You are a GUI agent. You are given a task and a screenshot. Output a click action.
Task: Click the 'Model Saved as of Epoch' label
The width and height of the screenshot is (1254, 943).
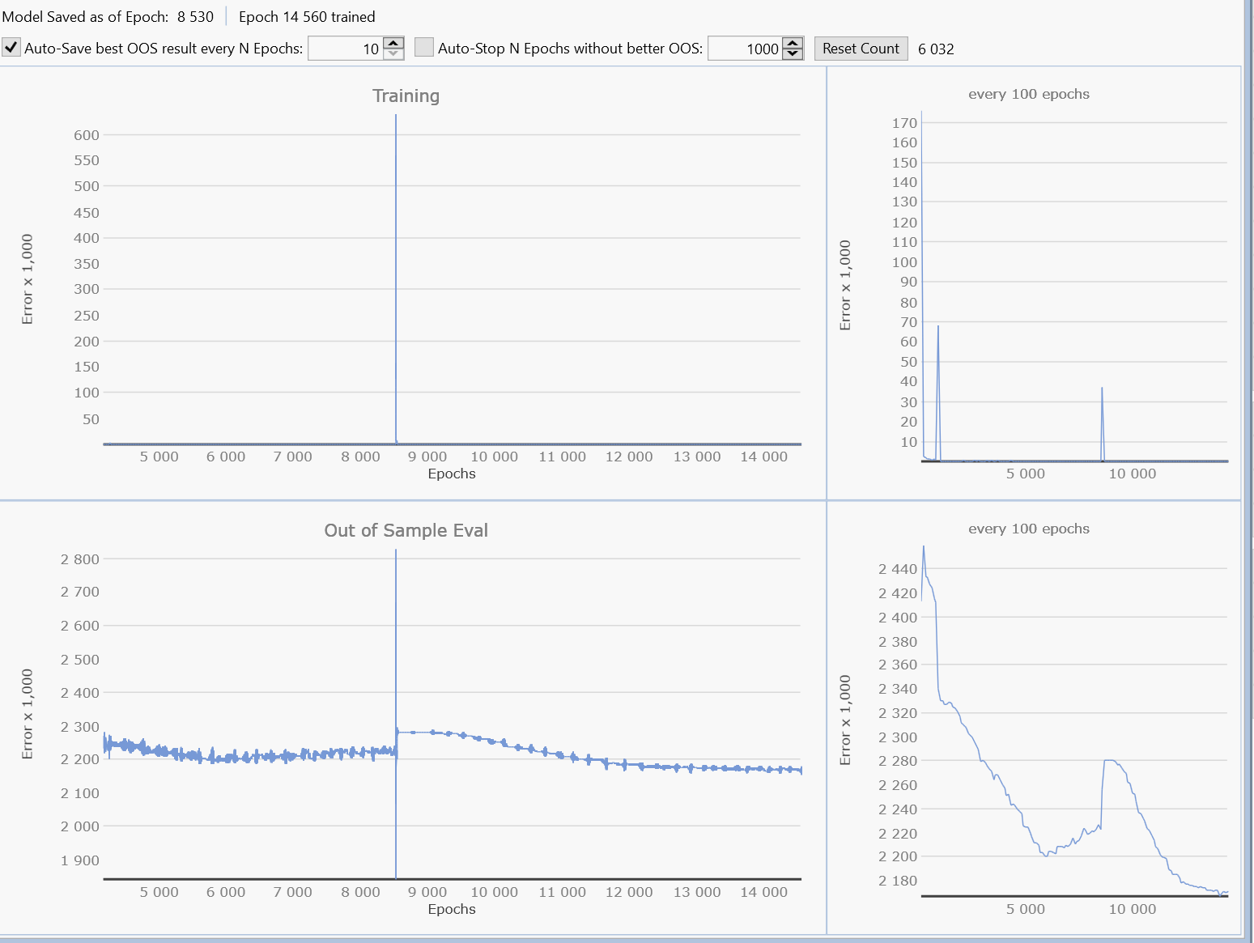tap(85, 17)
